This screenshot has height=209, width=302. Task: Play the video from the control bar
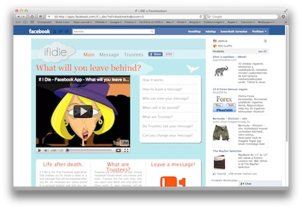click(39, 150)
